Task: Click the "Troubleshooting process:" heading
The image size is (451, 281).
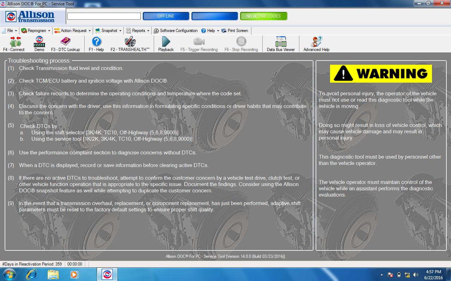Action: (39, 61)
